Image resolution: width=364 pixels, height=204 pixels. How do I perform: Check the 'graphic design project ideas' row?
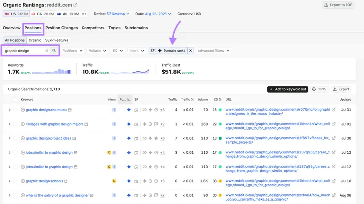coord(15,138)
